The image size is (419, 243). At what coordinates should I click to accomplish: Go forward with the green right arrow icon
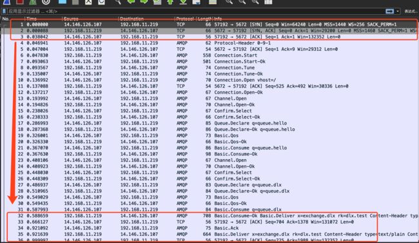(144, 2)
